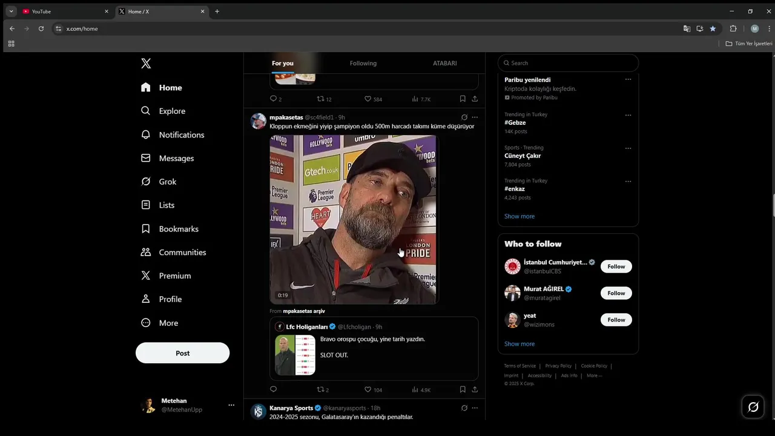Open more options for Paribu promoted trend
775x436 pixels.
[x=628, y=79]
